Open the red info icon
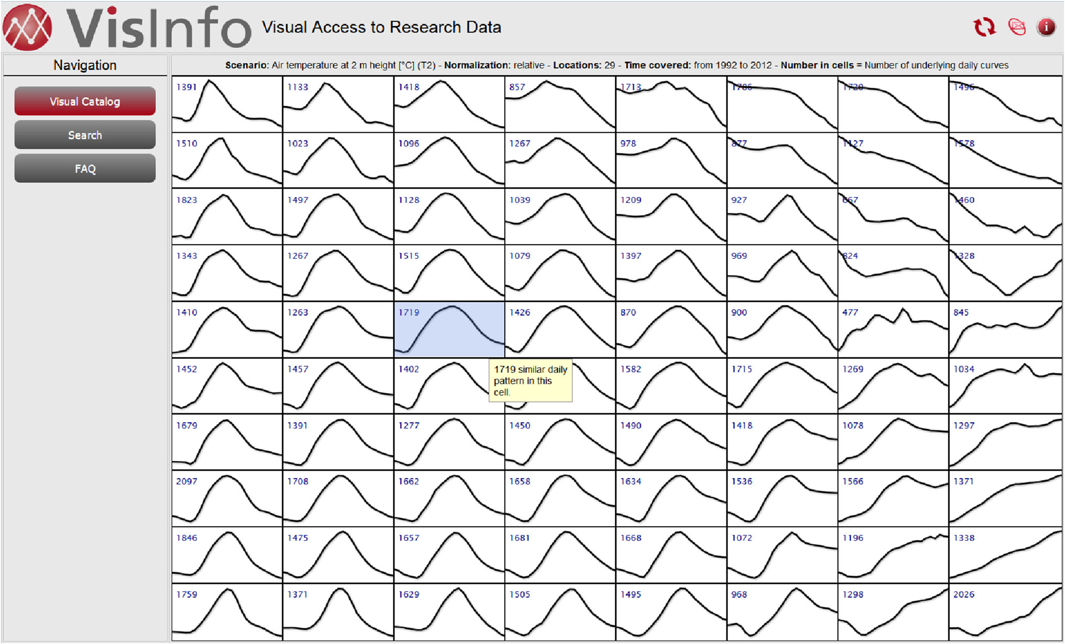Screen dimensions: 1065x644 pyautogui.click(x=1046, y=27)
